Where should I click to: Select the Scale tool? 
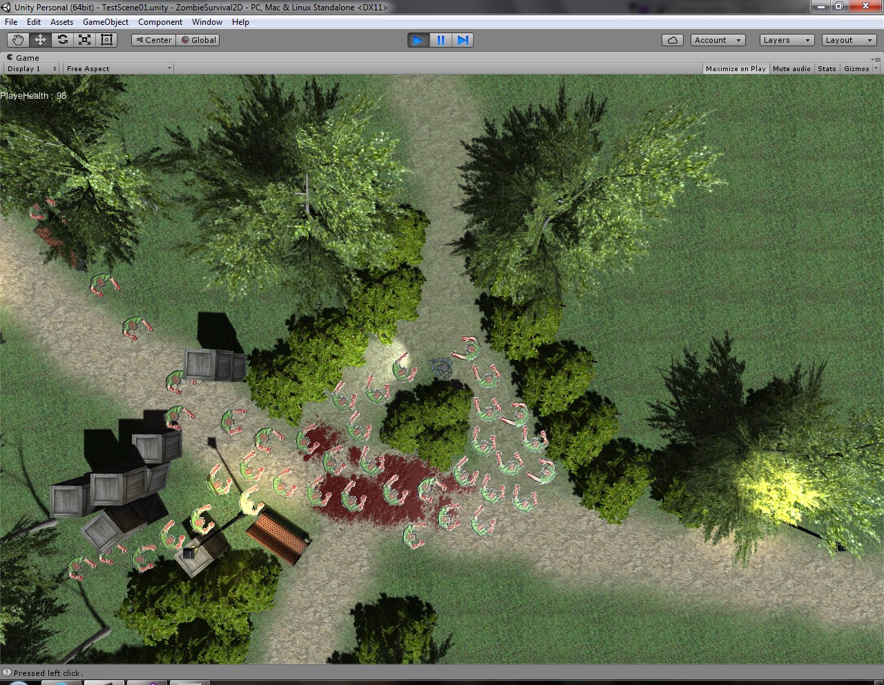84,40
